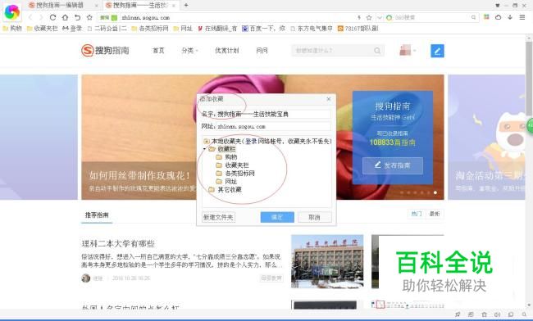This screenshot has width=533, height=321.
Task: Click the cloud sync icon in toolbar
Action: [498, 17]
